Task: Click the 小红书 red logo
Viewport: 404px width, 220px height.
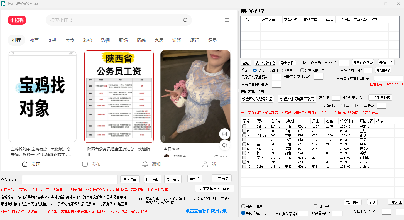Action: pyautogui.click(x=17, y=20)
